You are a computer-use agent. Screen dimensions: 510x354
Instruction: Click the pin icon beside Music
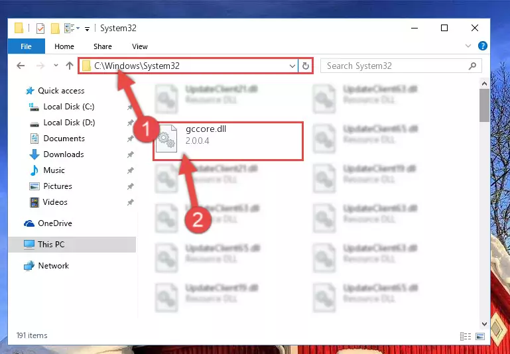(x=131, y=170)
